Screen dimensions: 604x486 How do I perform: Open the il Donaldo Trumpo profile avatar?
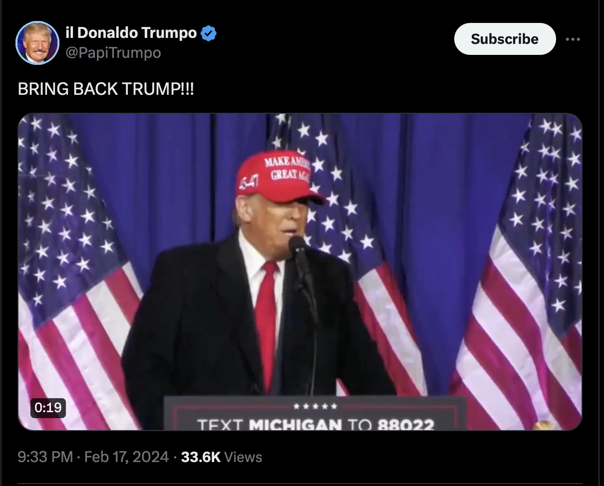(x=38, y=43)
